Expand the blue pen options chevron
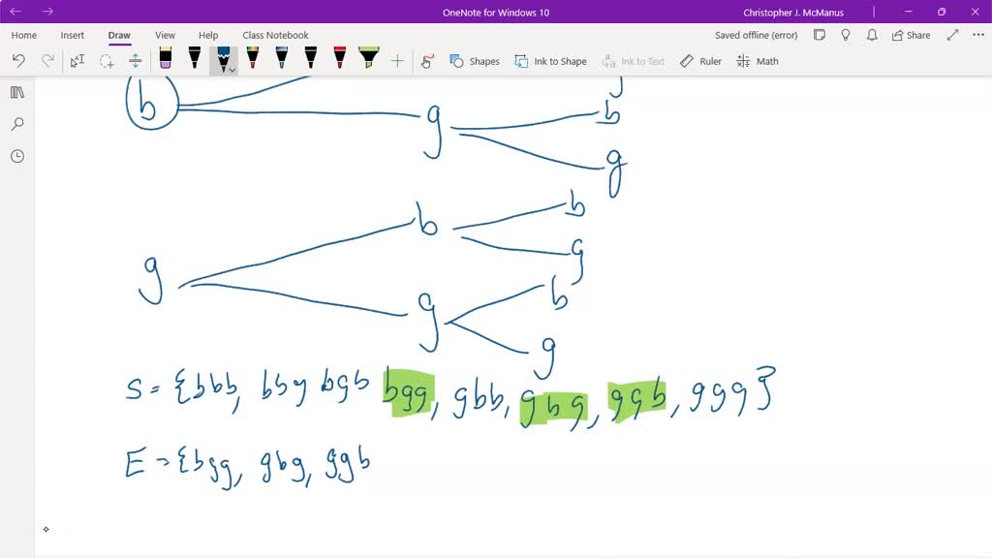Screen dimensions: 992x558 [232, 69]
